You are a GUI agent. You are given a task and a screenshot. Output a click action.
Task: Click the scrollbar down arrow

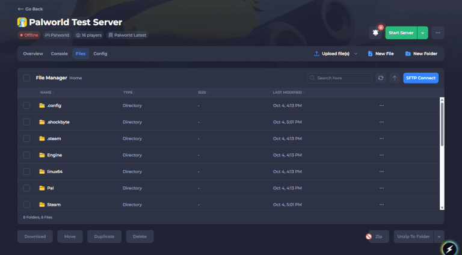point(442,207)
